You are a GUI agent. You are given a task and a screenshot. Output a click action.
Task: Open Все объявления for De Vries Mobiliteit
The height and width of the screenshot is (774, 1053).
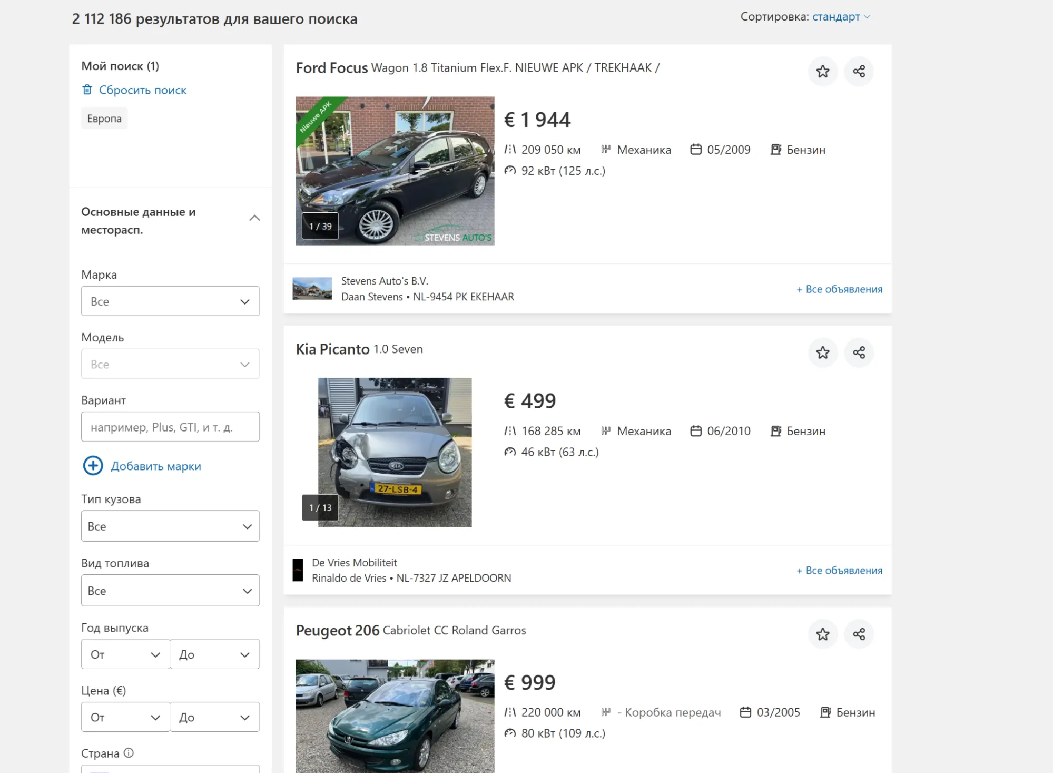coord(839,571)
